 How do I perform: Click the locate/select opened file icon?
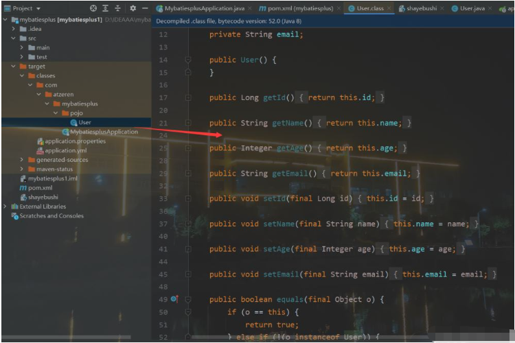pyautogui.click(x=93, y=8)
